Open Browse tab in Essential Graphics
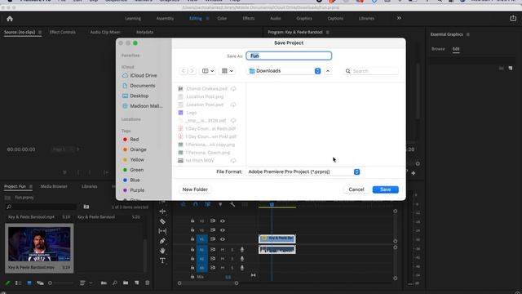 (x=438, y=49)
